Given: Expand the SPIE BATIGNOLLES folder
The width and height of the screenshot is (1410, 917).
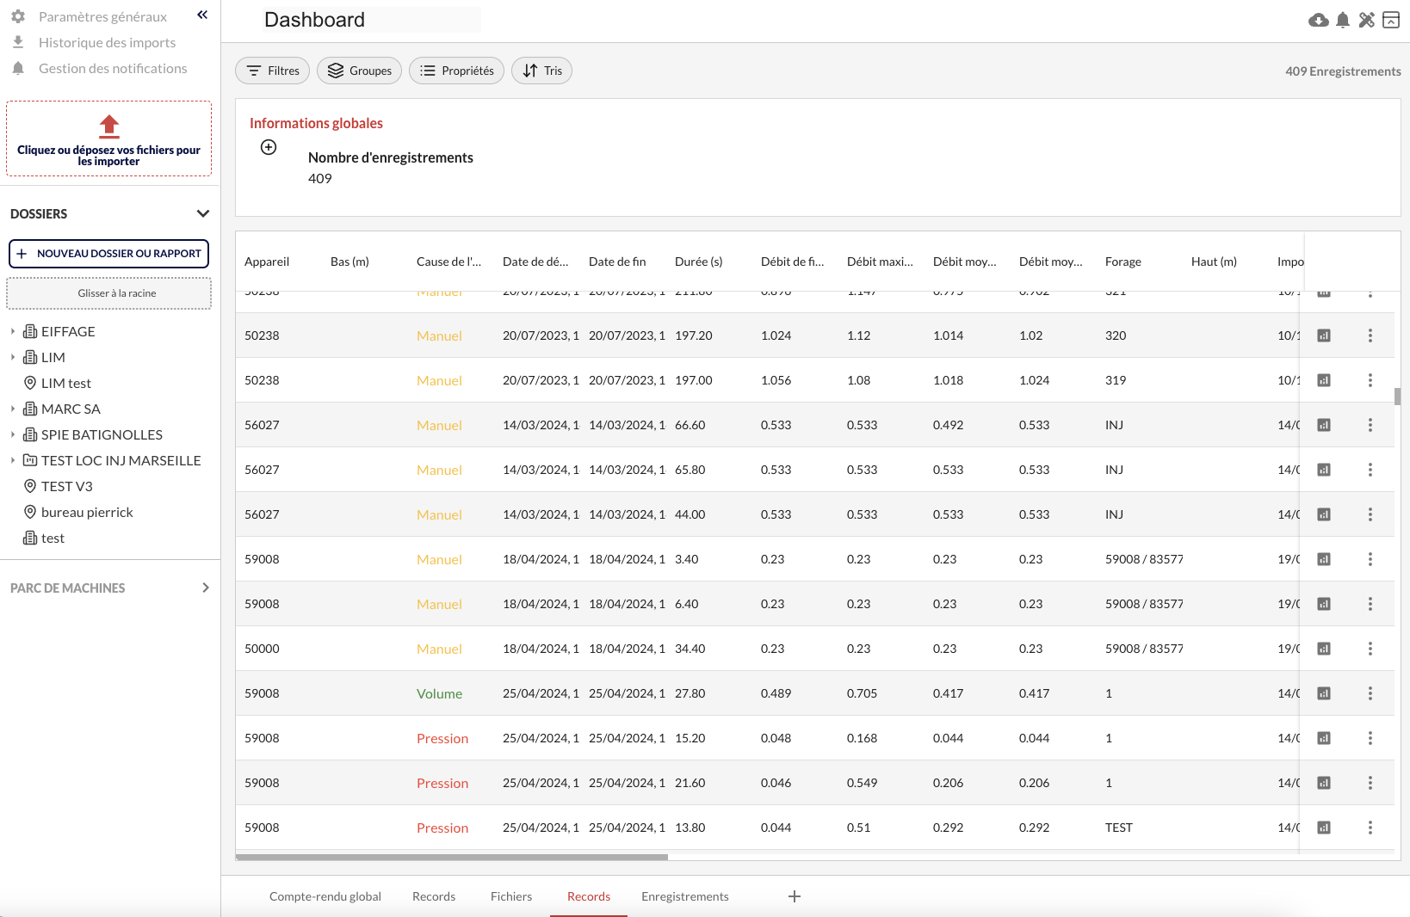Looking at the screenshot, I should tap(13, 434).
